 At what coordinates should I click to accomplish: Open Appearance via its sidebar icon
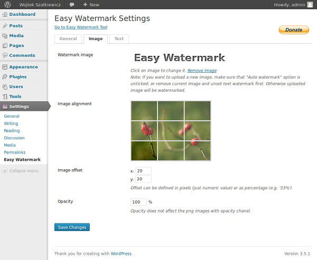point(5,67)
